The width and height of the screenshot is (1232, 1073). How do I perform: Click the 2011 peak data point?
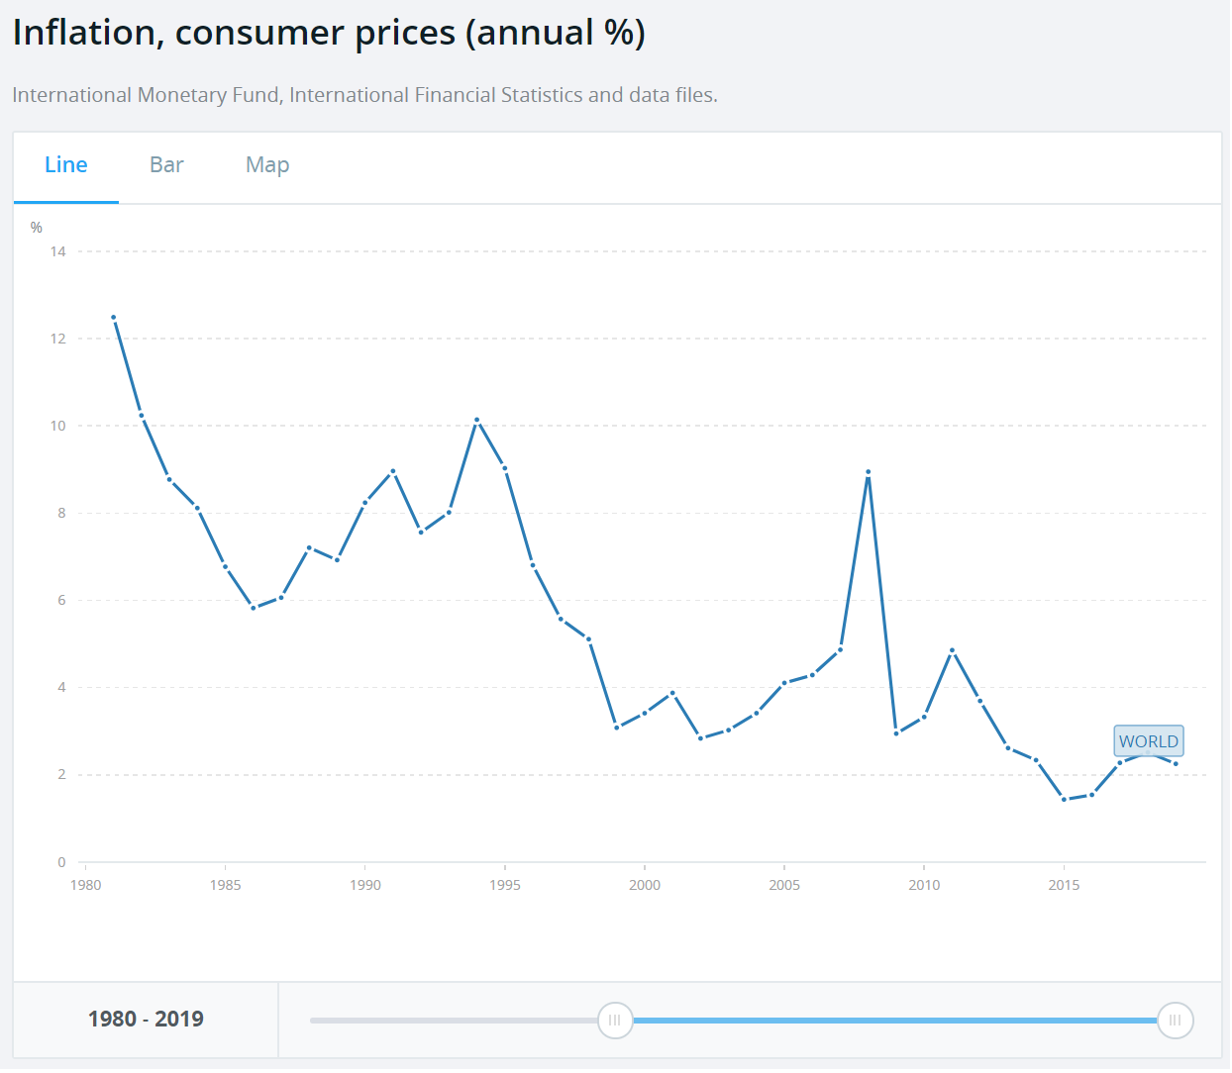pyautogui.click(x=953, y=651)
